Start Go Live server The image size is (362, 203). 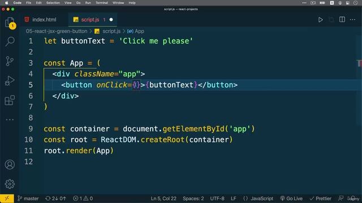pos(291,198)
